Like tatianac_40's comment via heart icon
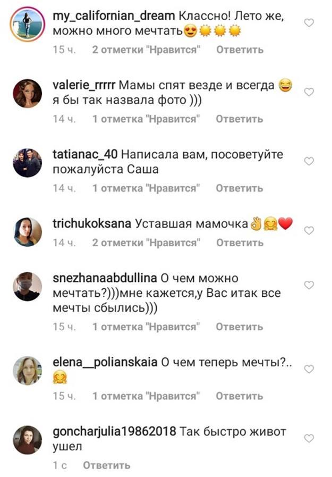 [309, 161]
